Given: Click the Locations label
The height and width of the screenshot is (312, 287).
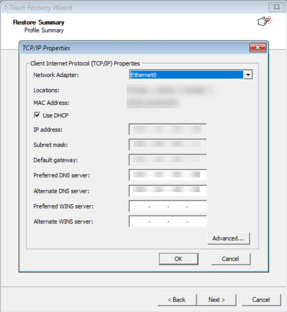Looking at the screenshot, I should coord(46,90).
